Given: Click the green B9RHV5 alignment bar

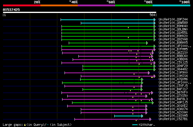Looking at the screenshot, I should pos(108,43).
